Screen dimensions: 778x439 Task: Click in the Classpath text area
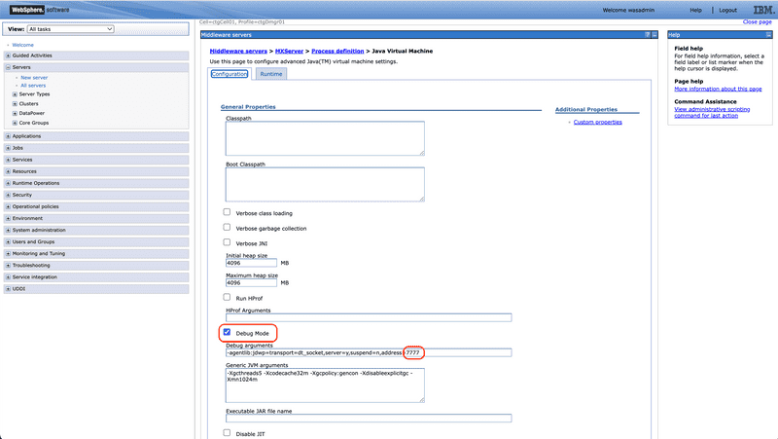coord(325,138)
